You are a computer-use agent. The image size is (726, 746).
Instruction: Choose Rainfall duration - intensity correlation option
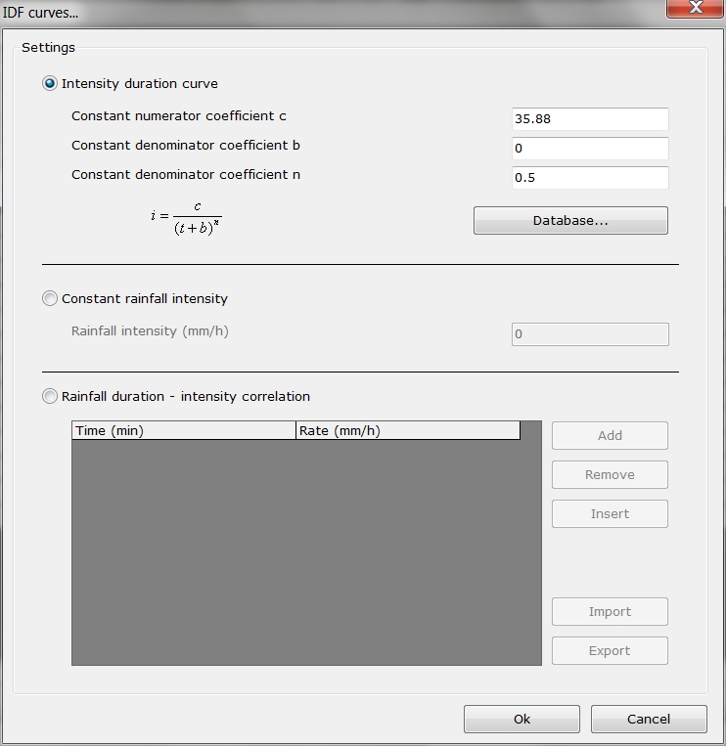click(50, 397)
